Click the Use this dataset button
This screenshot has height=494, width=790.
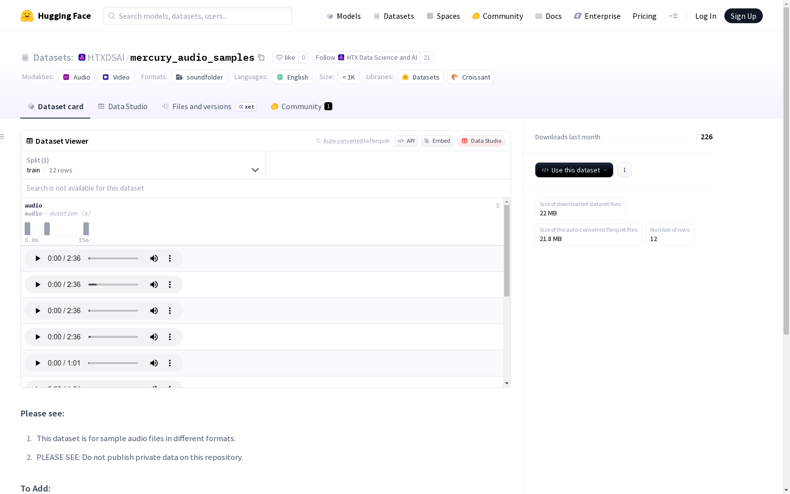click(x=574, y=170)
